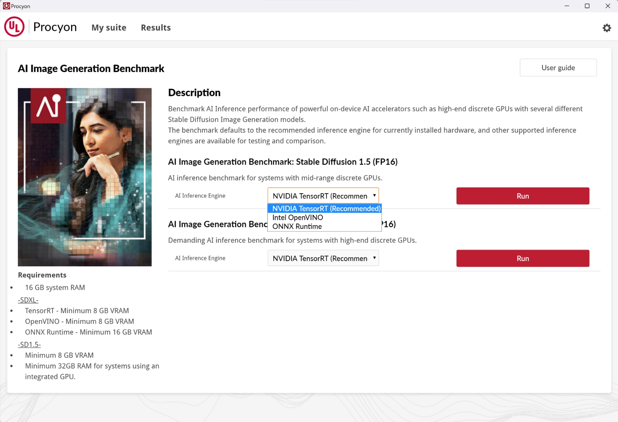618x422 pixels.
Task: Open settings via the gear icon
Action: (607, 28)
